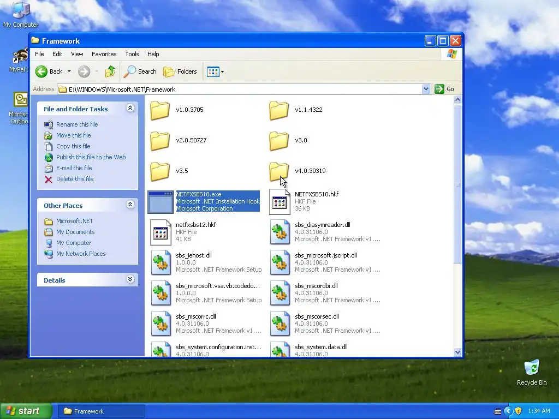Viewport: 559px width, 419px height.
Task: Open the Search toolbar button
Action: coord(140,71)
